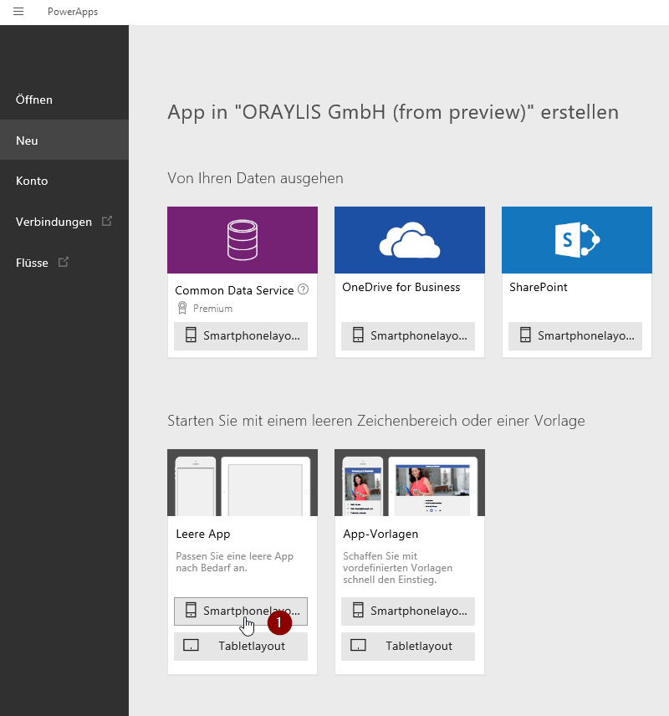
Task: Click the 'SharePoint' card title
Action: 539,287
